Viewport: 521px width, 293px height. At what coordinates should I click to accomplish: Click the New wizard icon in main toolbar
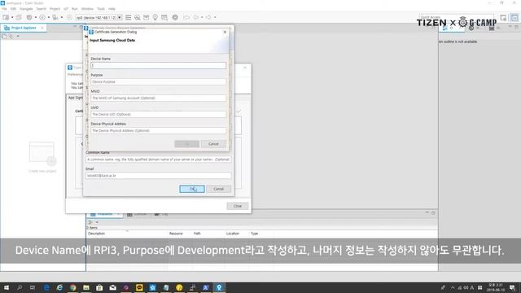(6, 17)
